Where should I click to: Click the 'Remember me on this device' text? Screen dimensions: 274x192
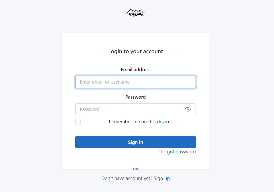point(140,122)
